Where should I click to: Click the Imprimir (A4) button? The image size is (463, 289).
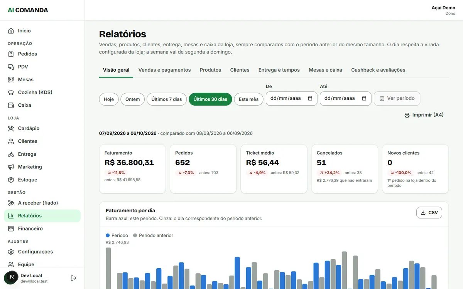click(x=424, y=115)
